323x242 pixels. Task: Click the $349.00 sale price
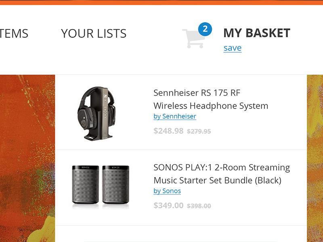click(x=168, y=206)
